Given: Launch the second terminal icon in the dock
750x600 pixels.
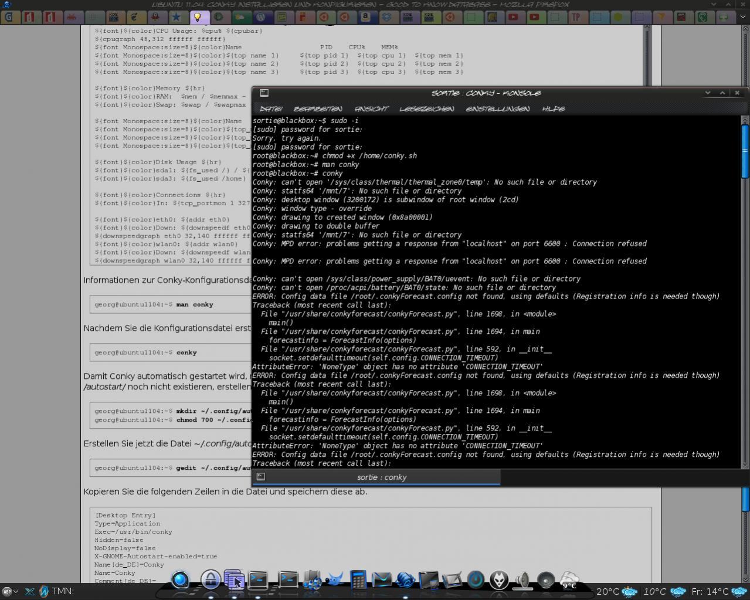Looking at the screenshot, I should [x=288, y=579].
